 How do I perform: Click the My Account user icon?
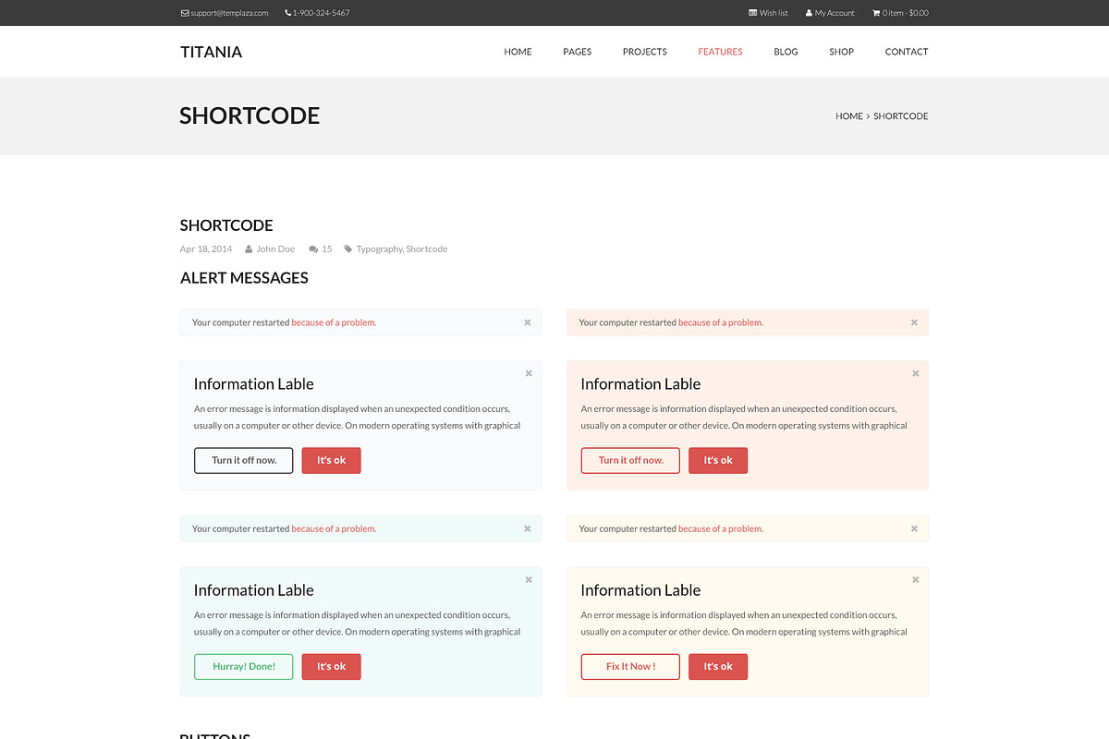coord(809,13)
